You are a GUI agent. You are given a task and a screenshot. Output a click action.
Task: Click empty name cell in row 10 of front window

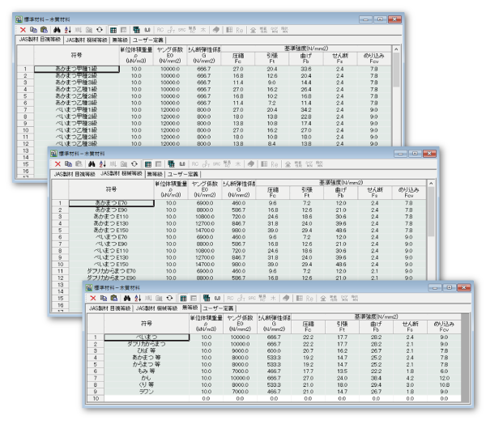(147, 398)
